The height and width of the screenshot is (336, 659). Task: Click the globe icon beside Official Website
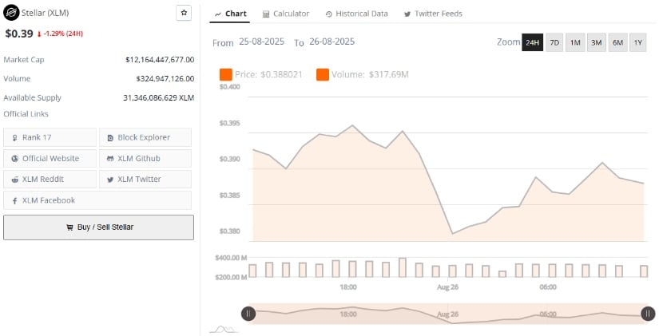click(15, 159)
